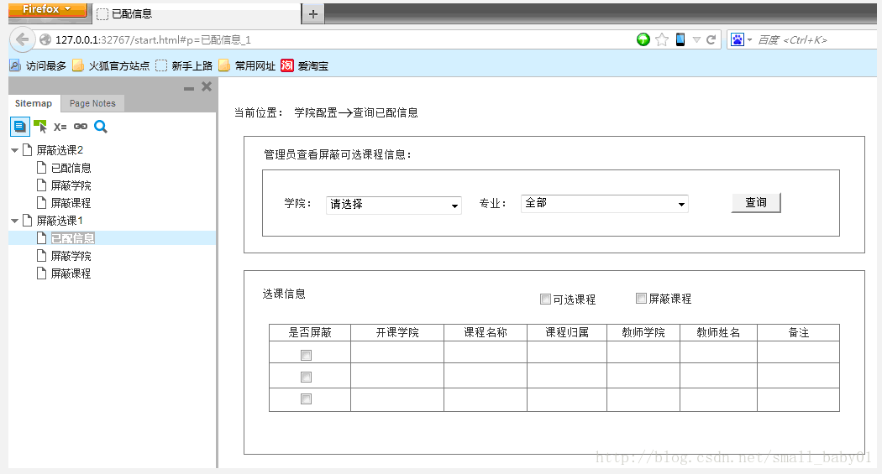The width and height of the screenshot is (882, 474).
Task: Click the sitemap page list icon
Action: [x=19, y=127]
